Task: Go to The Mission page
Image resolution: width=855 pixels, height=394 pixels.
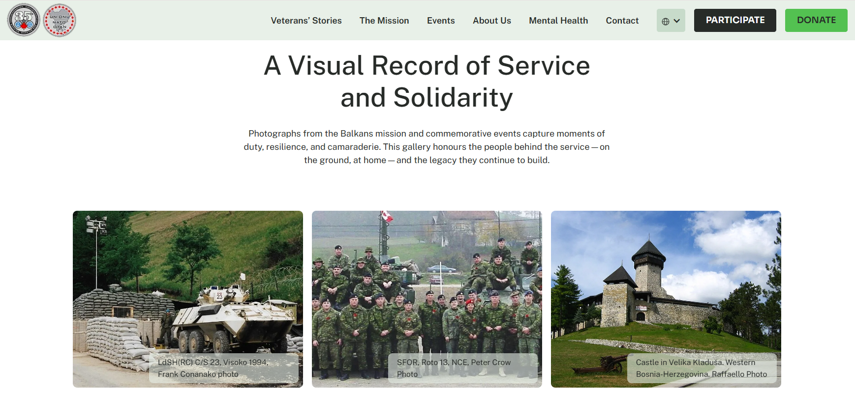Action: pyautogui.click(x=384, y=21)
